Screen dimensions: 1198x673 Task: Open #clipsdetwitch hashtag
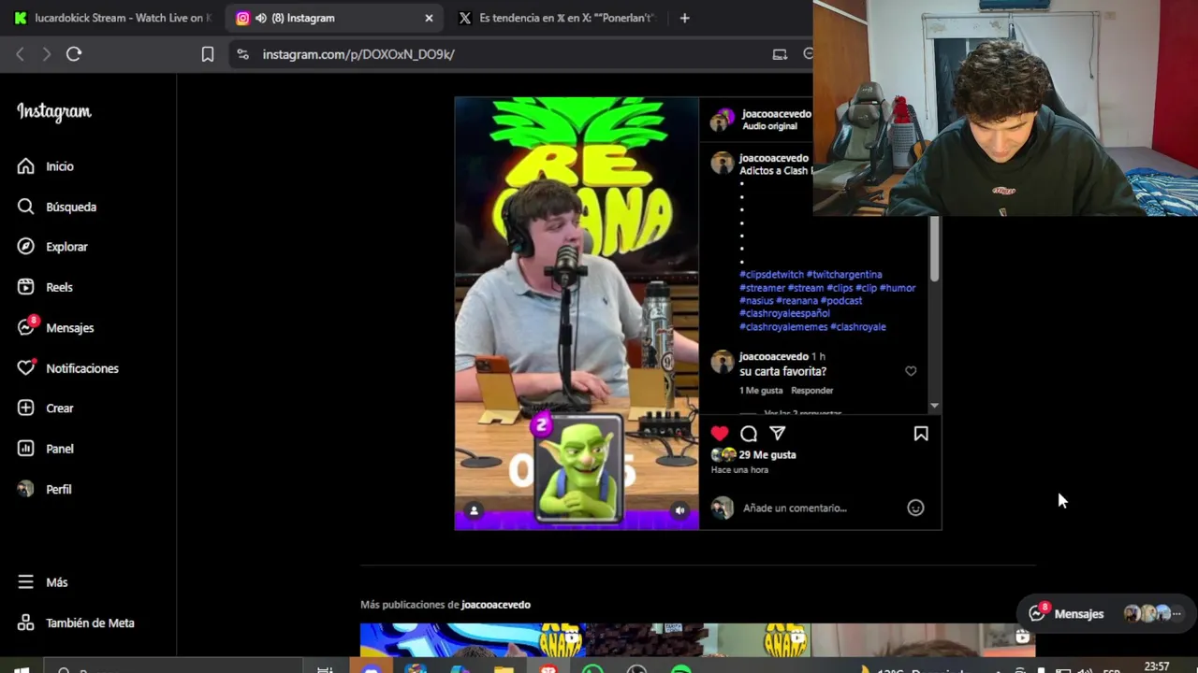[x=771, y=275]
